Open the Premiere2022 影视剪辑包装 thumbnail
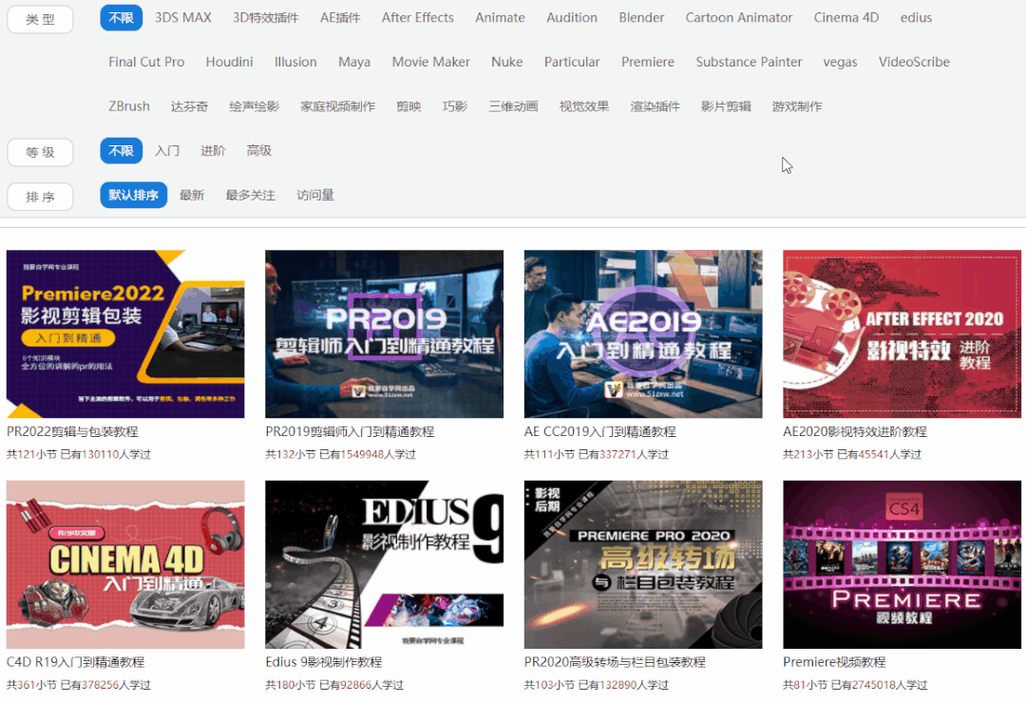The width and height of the screenshot is (1026, 702). [125, 333]
